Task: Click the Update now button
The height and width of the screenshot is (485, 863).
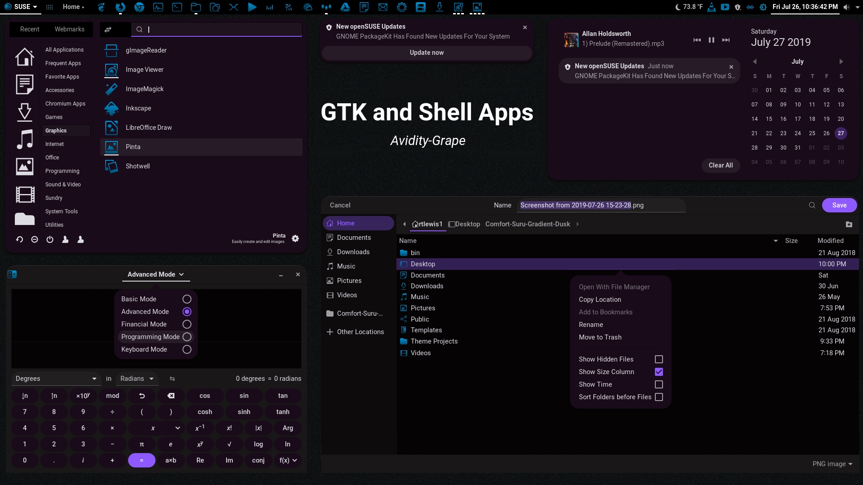Action: pos(427,53)
